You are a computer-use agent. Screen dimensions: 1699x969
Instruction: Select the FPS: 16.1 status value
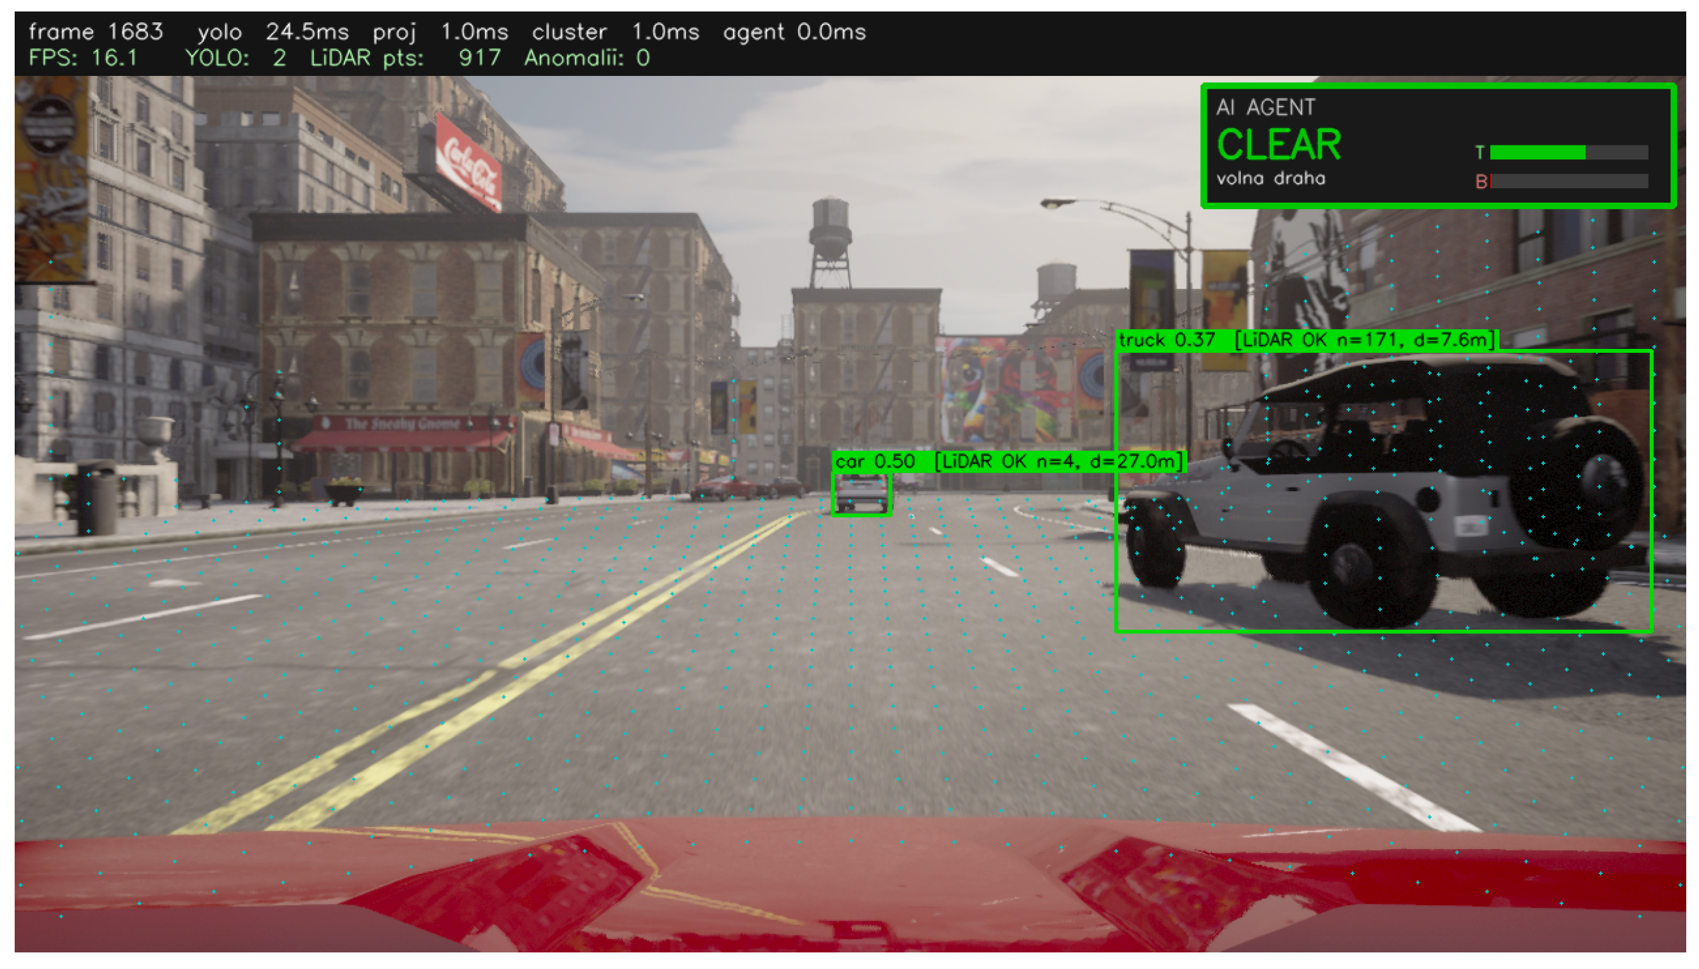click(83, 58)
